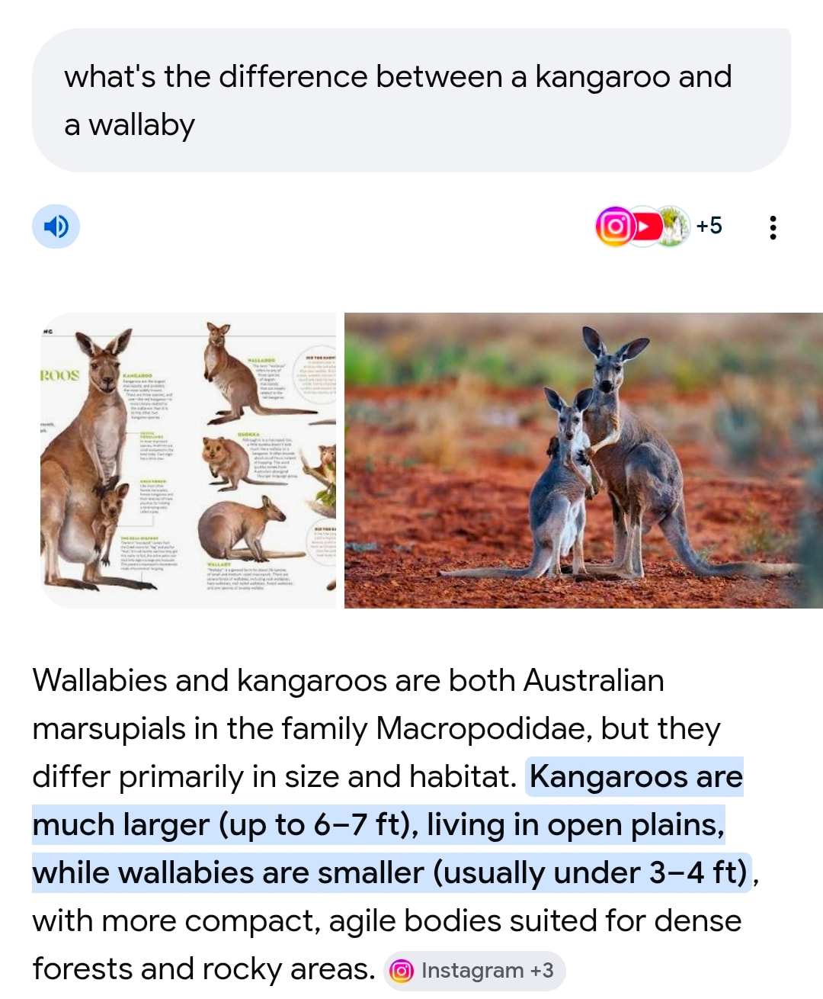Open the YouTube source icon
This screenshot has width=823, height=999.
click(645, 226)
